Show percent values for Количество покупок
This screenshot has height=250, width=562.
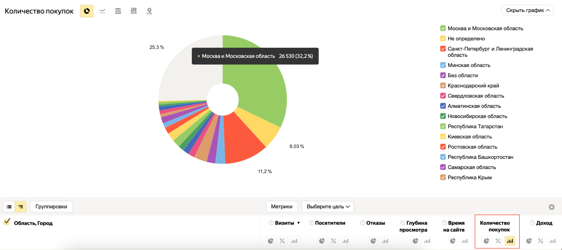(498, 241)
